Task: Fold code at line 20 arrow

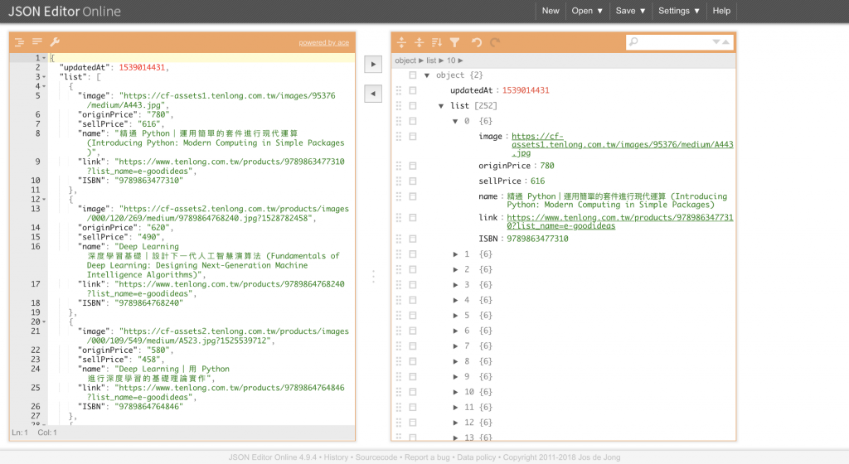Action: [x=45, y=321]
